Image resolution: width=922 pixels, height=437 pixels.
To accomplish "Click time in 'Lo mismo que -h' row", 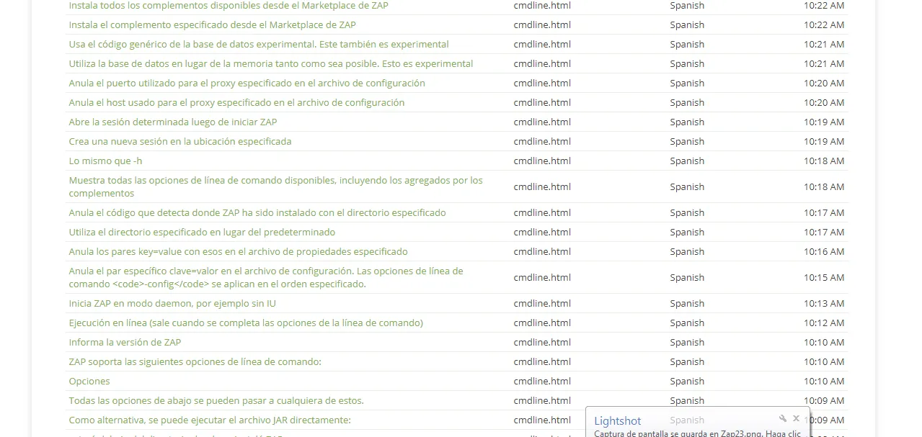I will (824, 161).
